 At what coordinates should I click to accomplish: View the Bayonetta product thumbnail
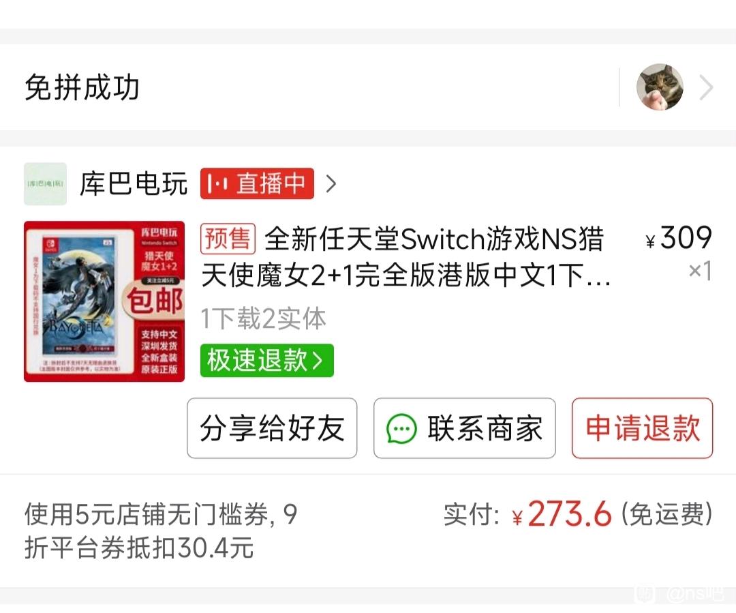[x=104, y=301]
